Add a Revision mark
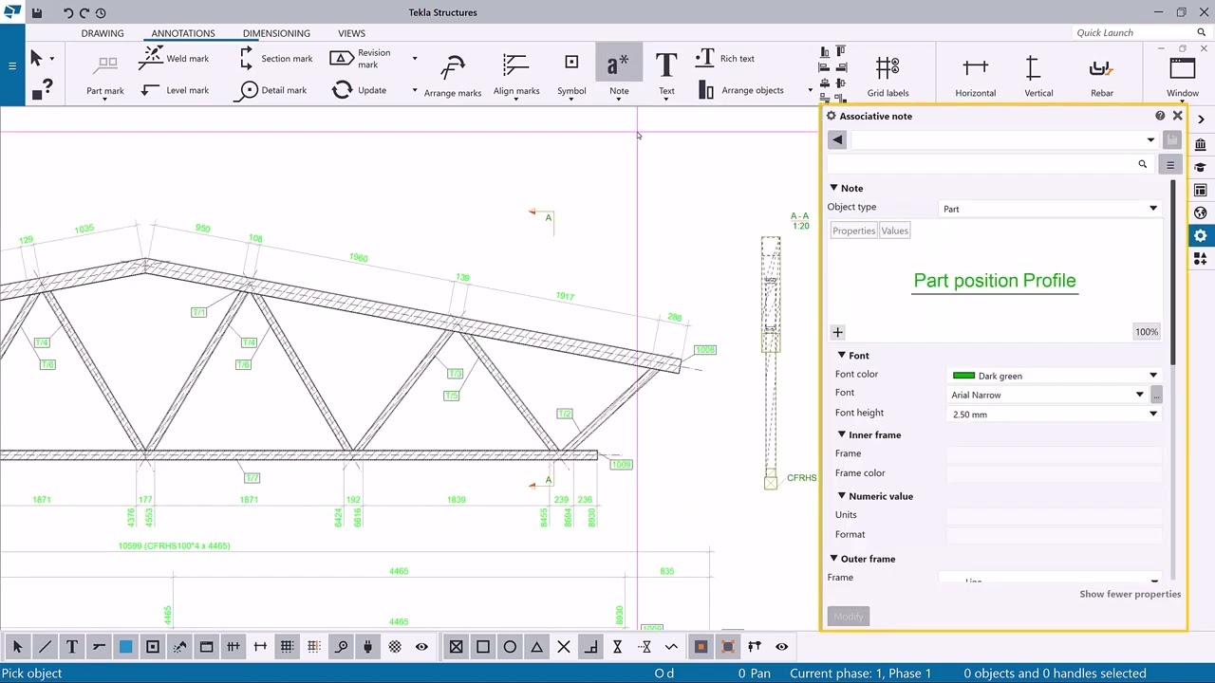Viewport: 1215px width, 683px height. tap(361, 59)
